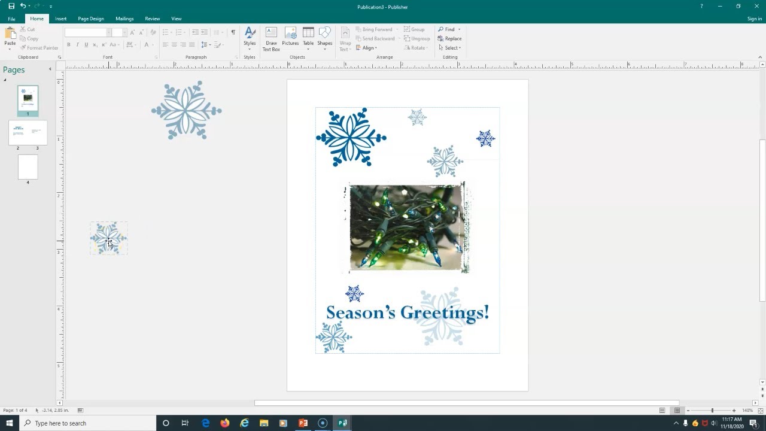
Task: Open the font name dropdown
Action: tap(109, 32)
